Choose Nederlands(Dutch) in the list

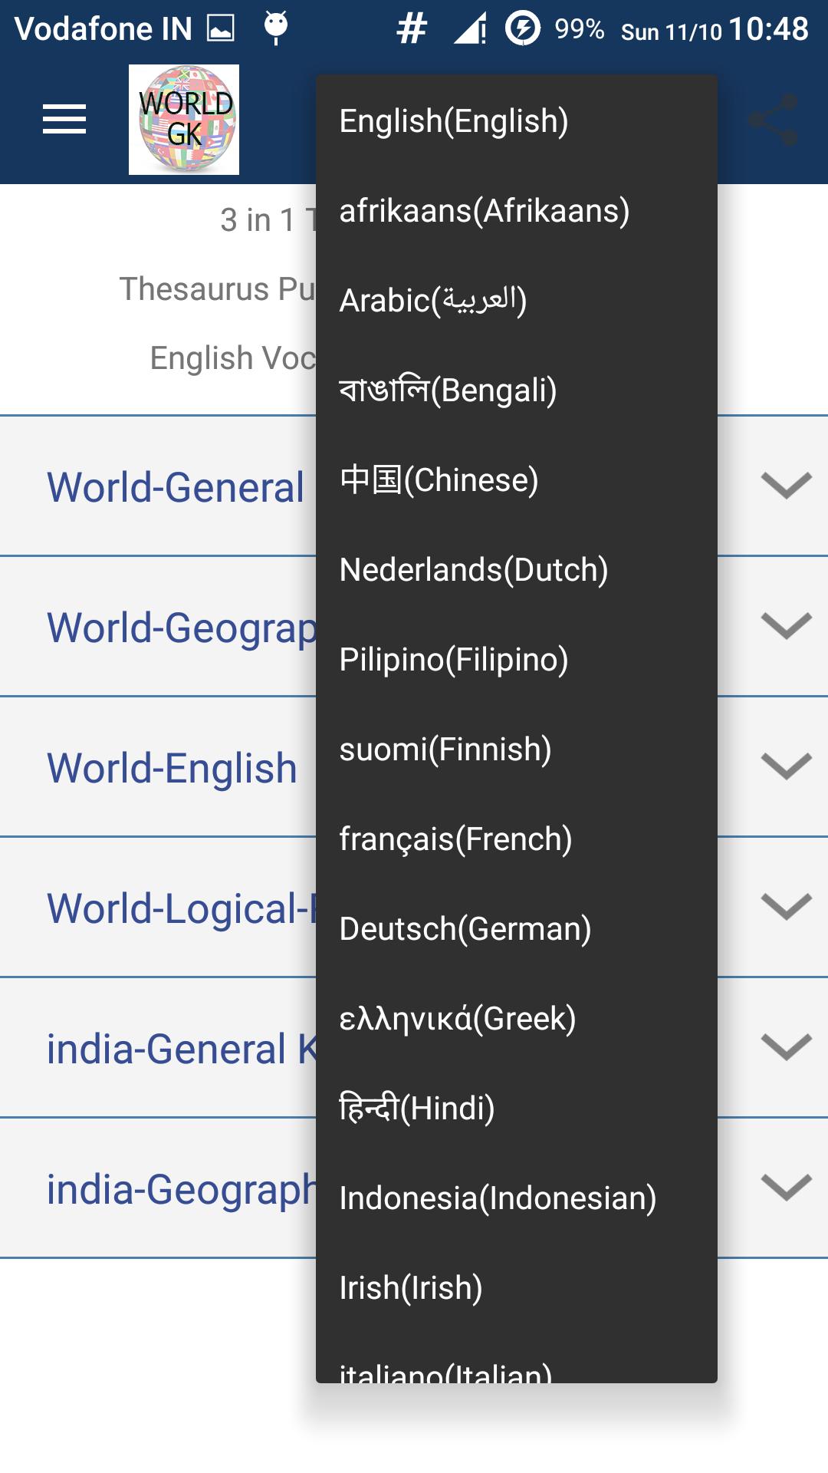(x=517, y=569)
